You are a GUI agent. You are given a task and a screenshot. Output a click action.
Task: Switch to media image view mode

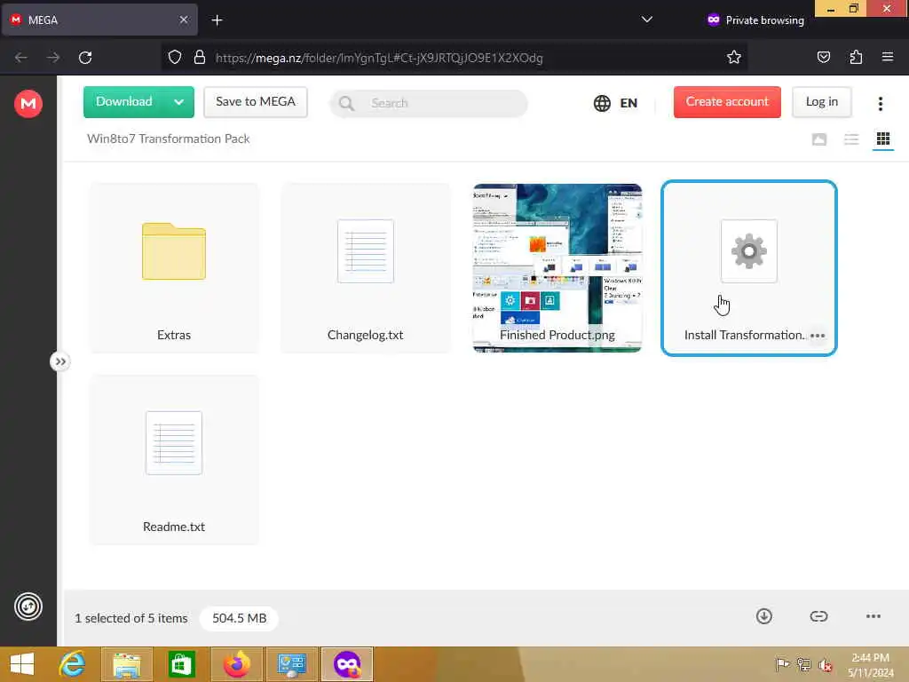[819, 139]
